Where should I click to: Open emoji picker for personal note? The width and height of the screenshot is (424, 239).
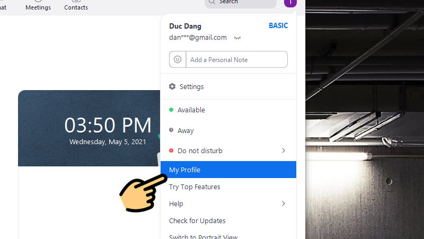coord(178,60)
